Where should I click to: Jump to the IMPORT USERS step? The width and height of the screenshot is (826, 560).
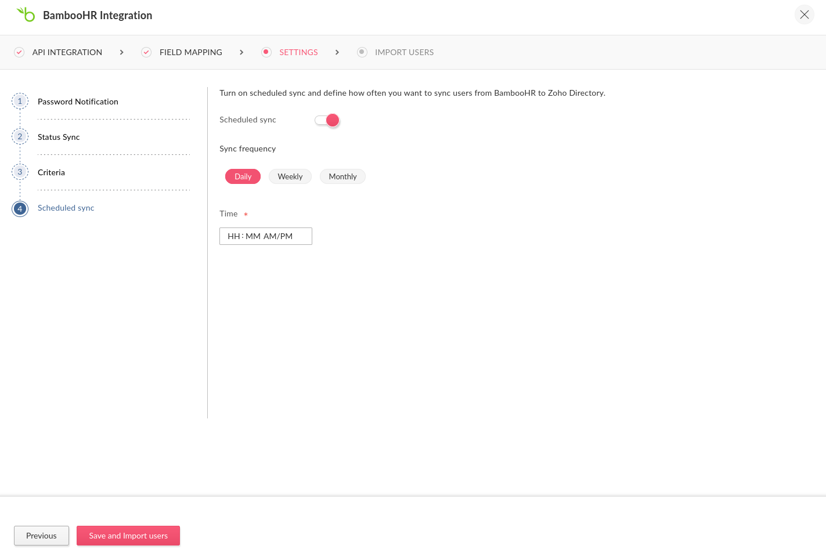pos(404,52)
